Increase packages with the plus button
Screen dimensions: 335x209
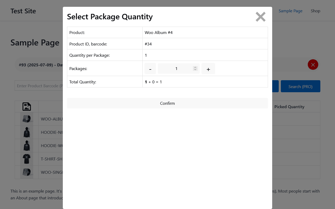tap(208, 69)
